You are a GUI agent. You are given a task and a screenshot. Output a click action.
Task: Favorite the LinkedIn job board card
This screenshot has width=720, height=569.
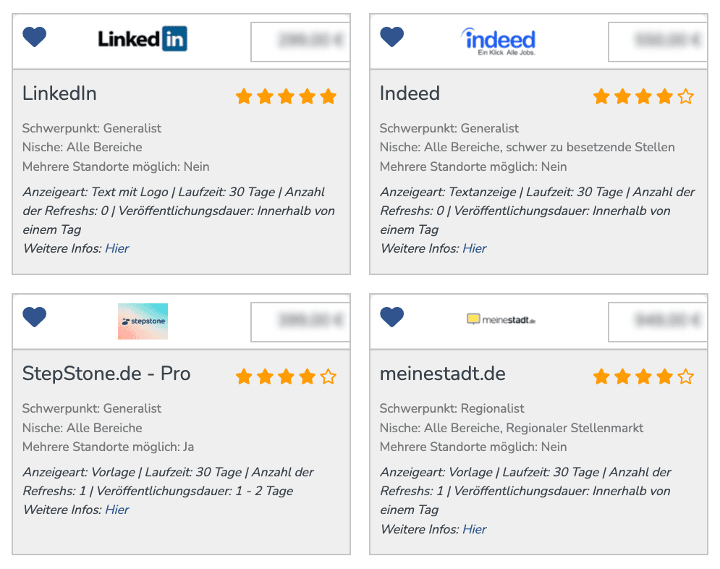click(x=35, y=37)
